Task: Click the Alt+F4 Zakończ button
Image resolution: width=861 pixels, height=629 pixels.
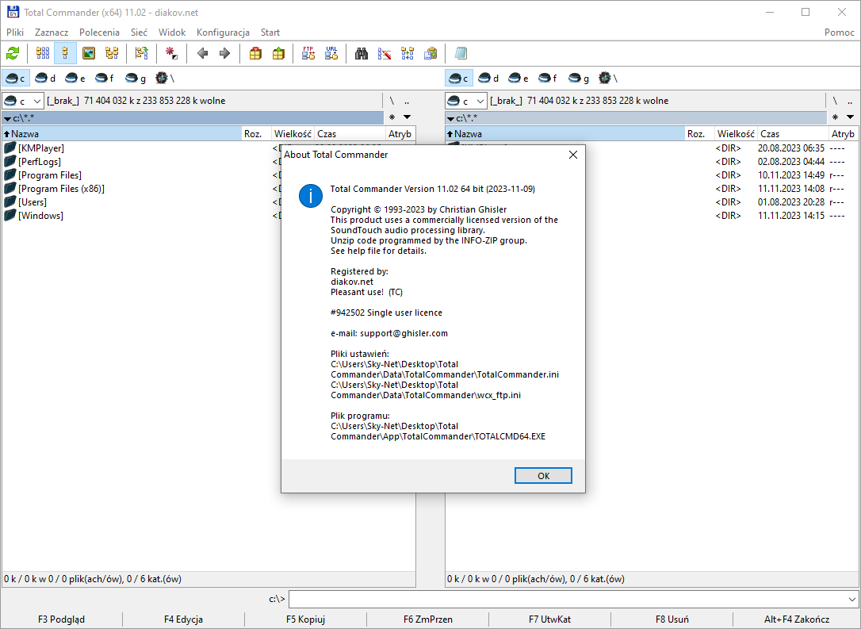Action: (x=796, y=619)
